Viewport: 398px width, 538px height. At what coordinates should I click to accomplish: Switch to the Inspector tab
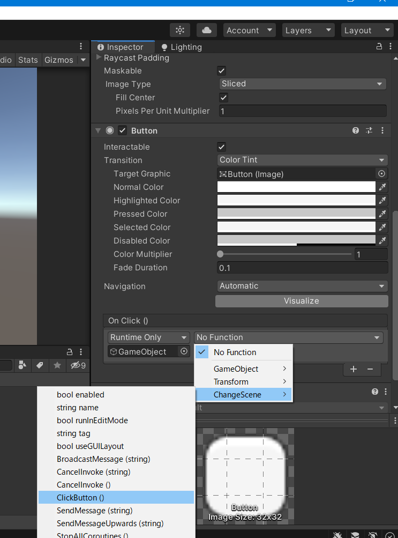[123, 47]
